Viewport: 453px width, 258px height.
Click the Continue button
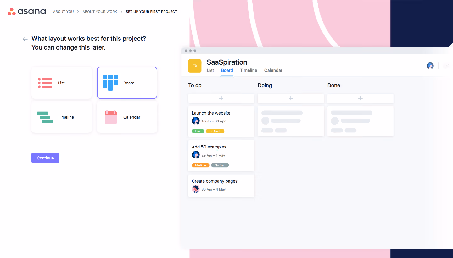point(45,158)
